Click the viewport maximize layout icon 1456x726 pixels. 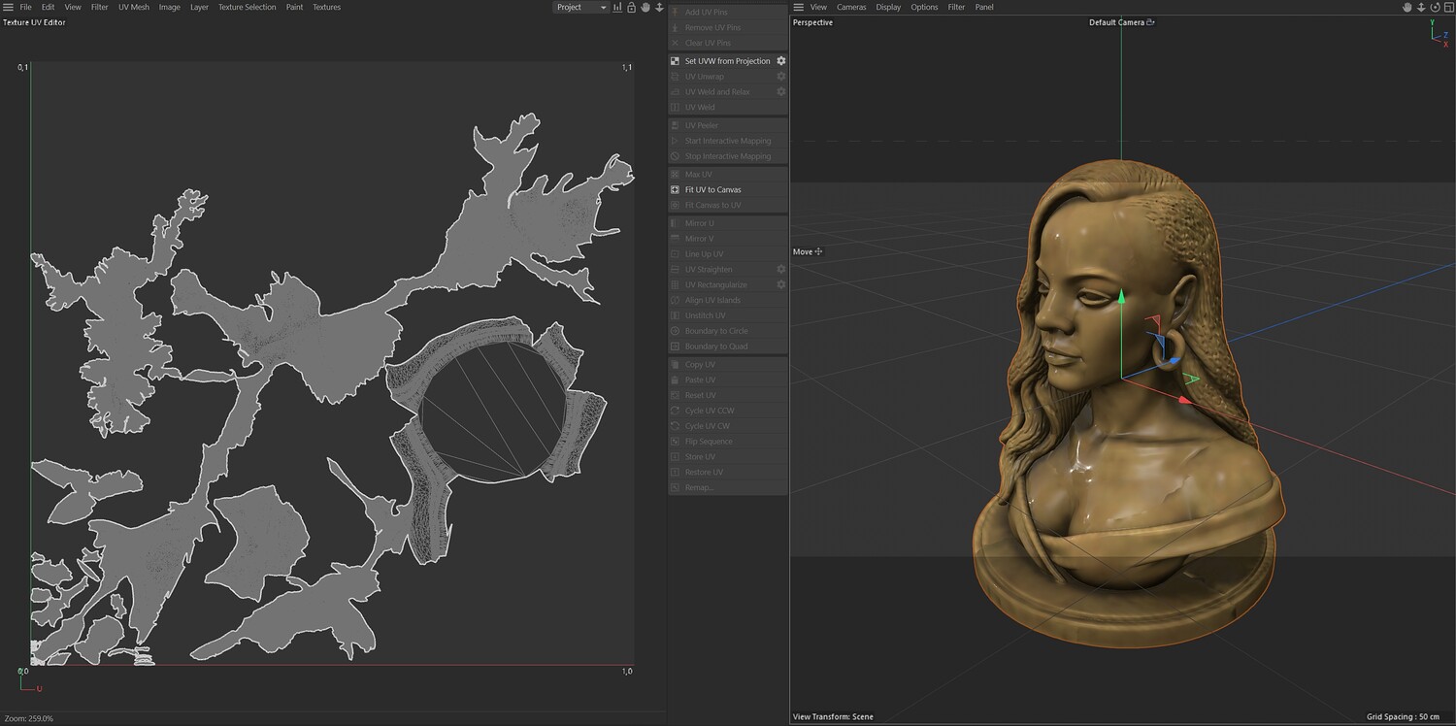tap(1448, 7)
